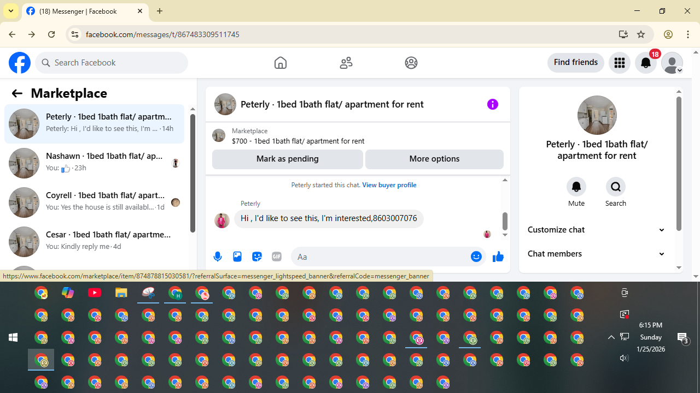Open the GIF picker icon
Image resolution: width=700 pixels, height=393 pixels.
pos(277,257)
